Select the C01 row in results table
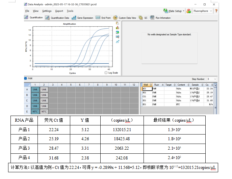The height and width of the screenshot is (179, 232). [x=178, y=96]
